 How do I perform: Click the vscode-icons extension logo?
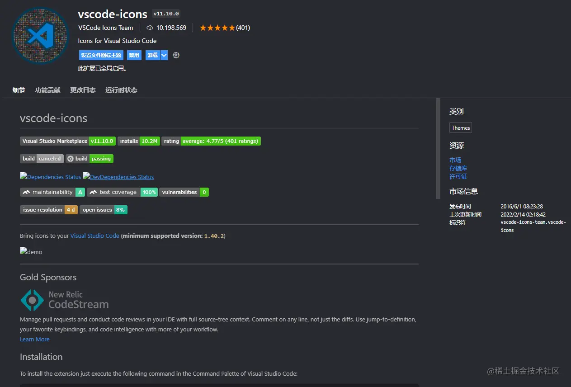point(39,36)
